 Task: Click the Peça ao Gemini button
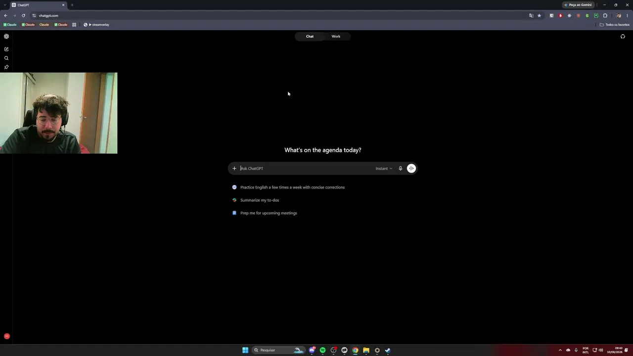pyautogui.click(x=578, y=5)
